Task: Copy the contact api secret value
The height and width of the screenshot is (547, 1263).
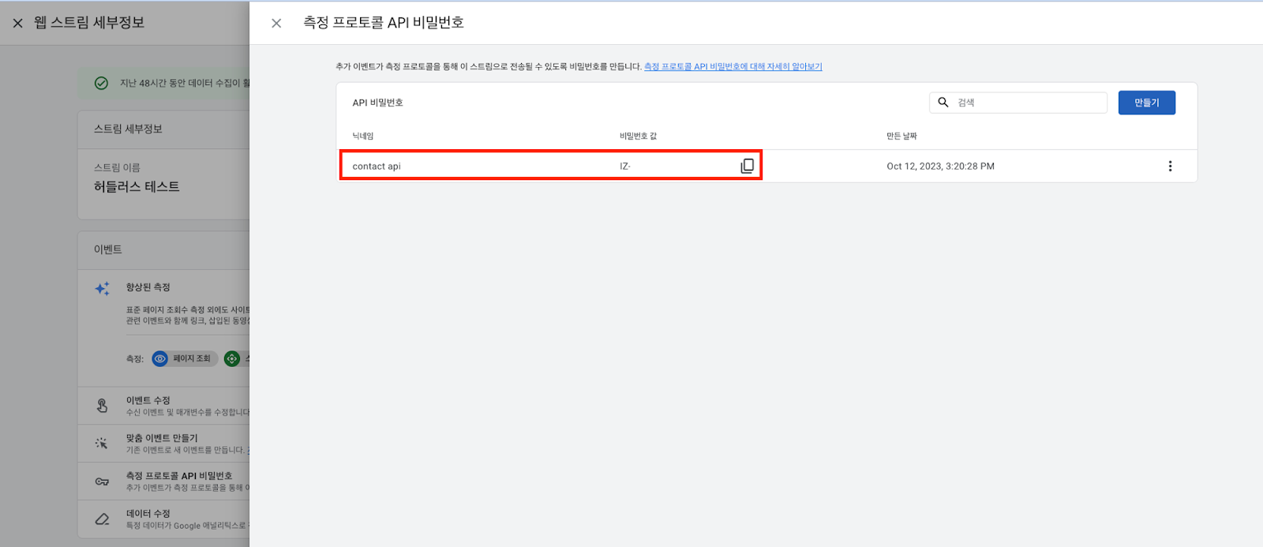Action: pos(747,166)
